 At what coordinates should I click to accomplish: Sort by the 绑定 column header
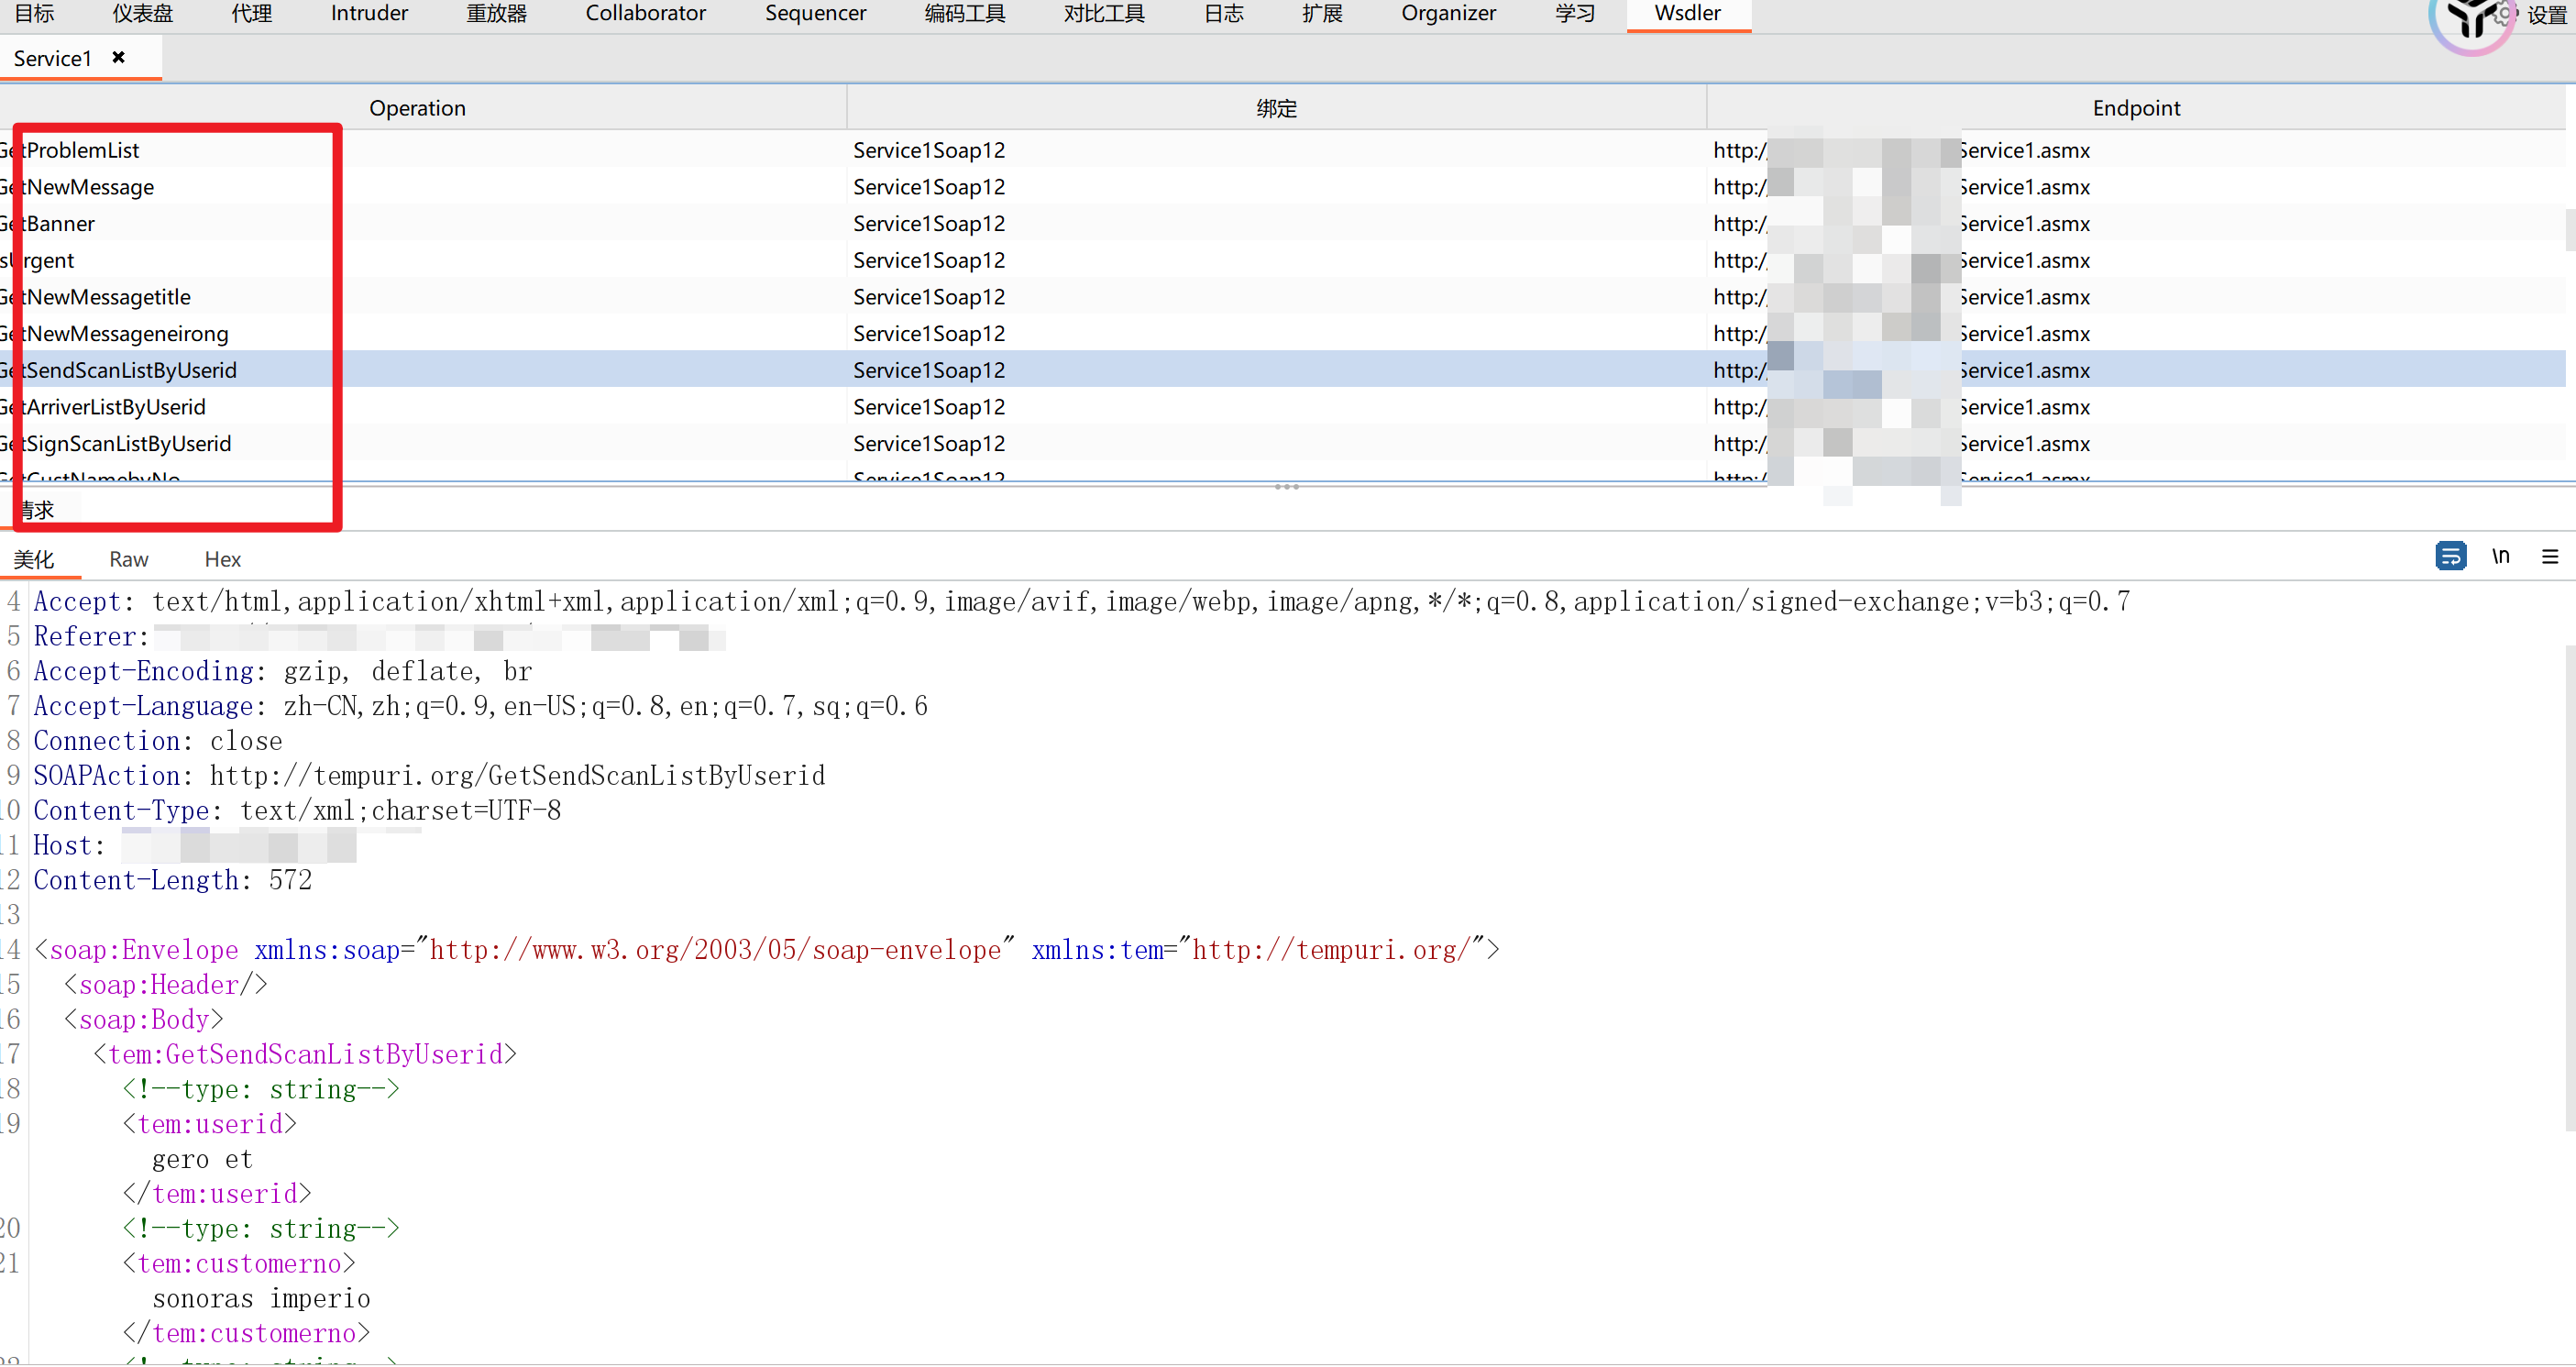(x=1276, y=108)
